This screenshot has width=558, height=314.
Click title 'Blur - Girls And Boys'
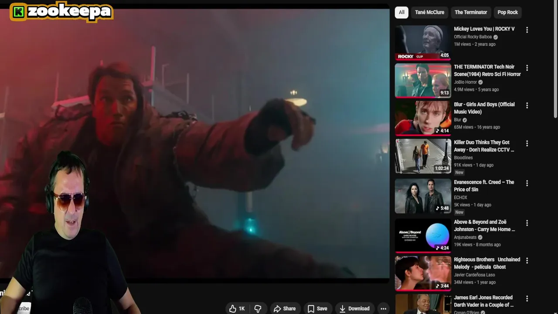coord(484,108)
